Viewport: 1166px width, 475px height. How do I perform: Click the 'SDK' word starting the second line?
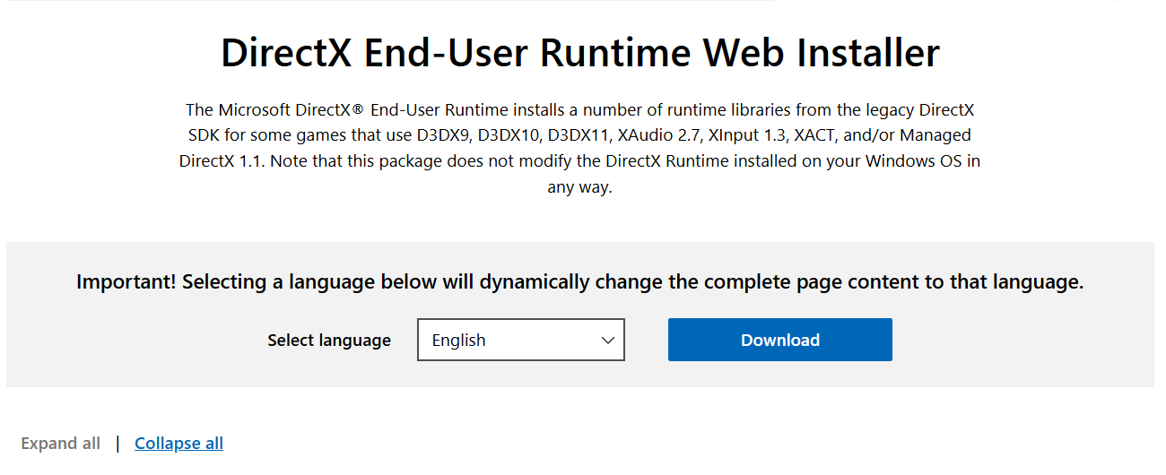(x=202, y=136)
